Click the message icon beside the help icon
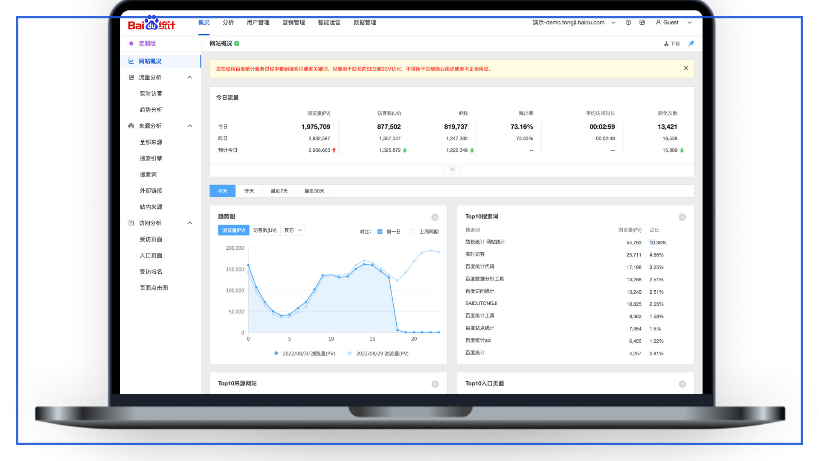Image resolution: width=819 pixels, height=461 pixels. (642, 23)
